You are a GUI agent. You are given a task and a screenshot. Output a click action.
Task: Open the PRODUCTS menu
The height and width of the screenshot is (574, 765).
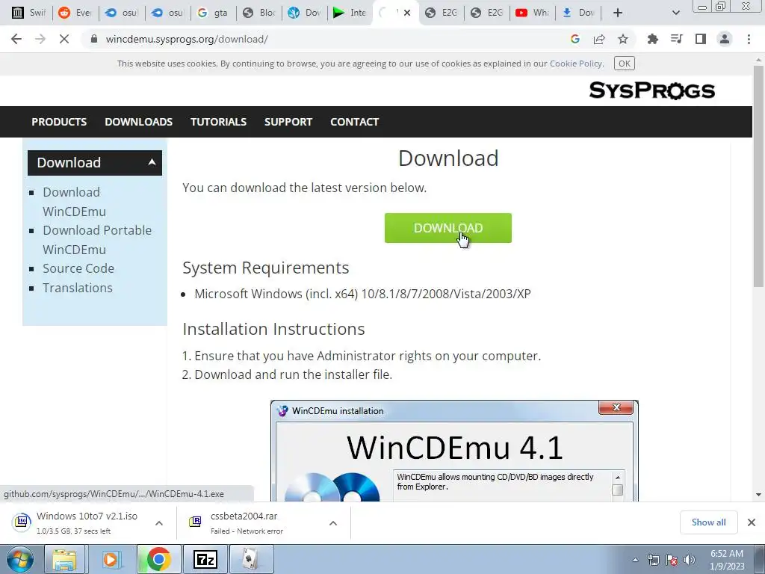click(x=59, y=122)
